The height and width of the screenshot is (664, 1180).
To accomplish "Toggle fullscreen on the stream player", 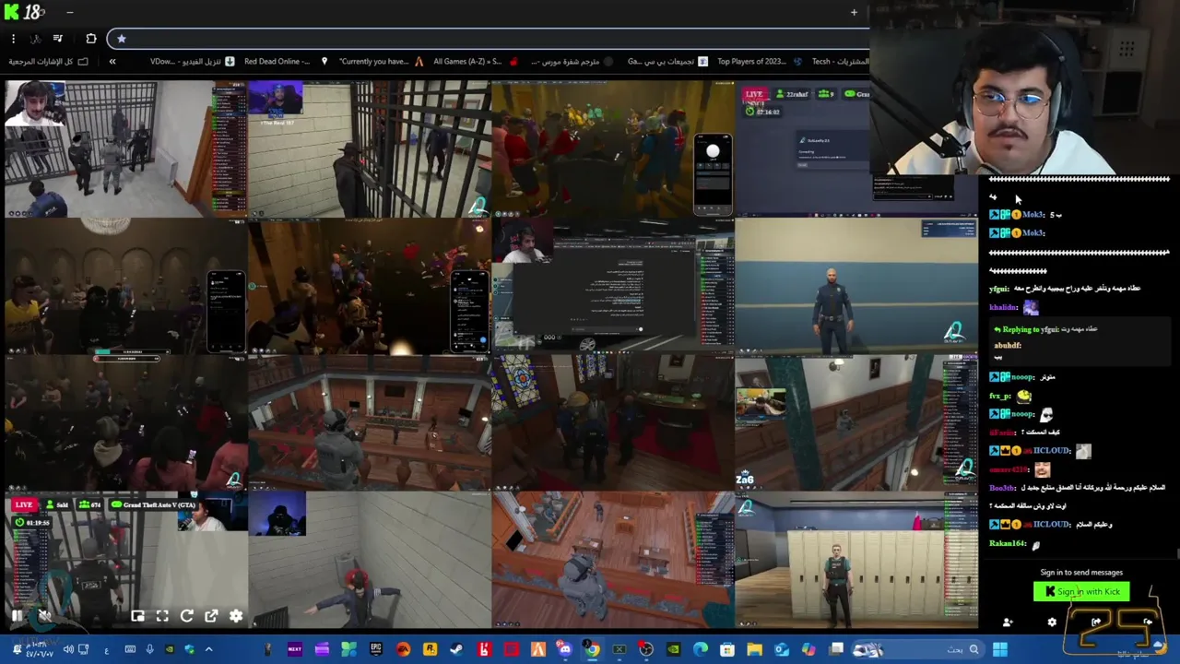I will pyautogui.click(x=162, y=616).
